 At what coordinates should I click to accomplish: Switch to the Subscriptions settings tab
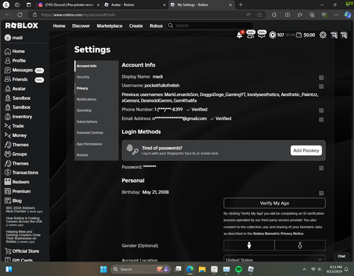click(96, 121)
